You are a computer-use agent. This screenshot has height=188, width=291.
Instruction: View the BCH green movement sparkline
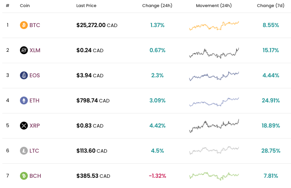[x=214, y=176]
